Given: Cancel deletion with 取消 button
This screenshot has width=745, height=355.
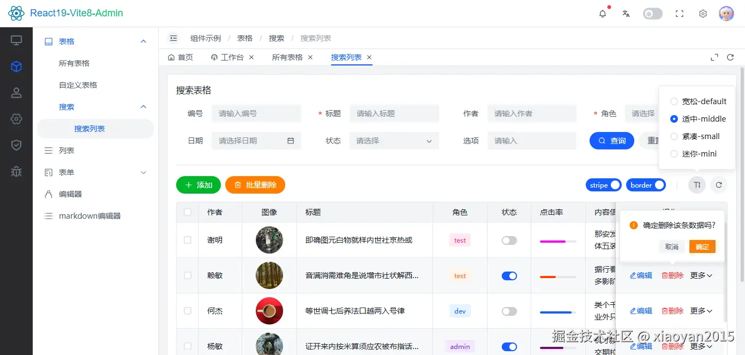Looking at the screenshot, I should pyautogui.click(x=672, y=247).
